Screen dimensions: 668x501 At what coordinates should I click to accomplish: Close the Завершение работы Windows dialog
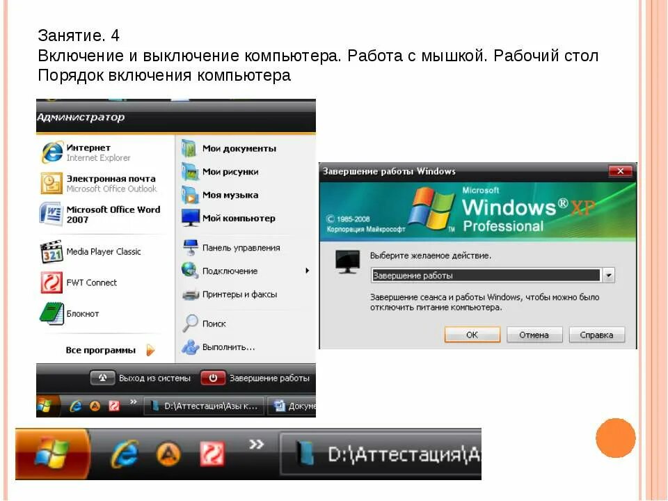(620, 171)
